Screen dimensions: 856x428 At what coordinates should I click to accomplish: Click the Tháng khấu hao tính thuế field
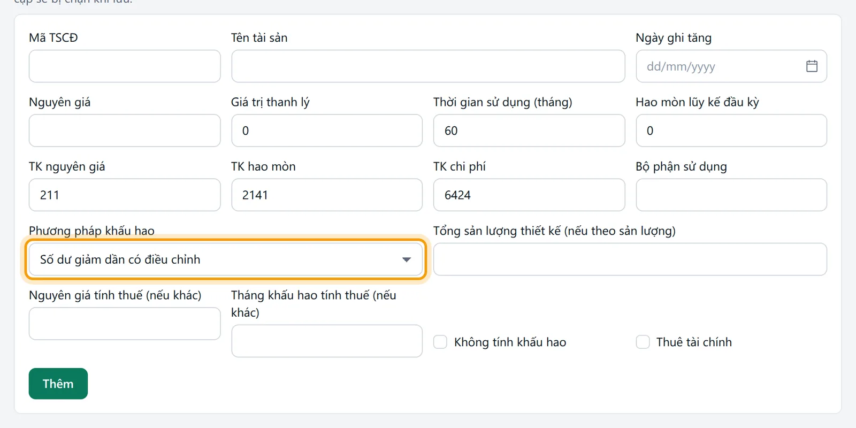coord(327,341)
